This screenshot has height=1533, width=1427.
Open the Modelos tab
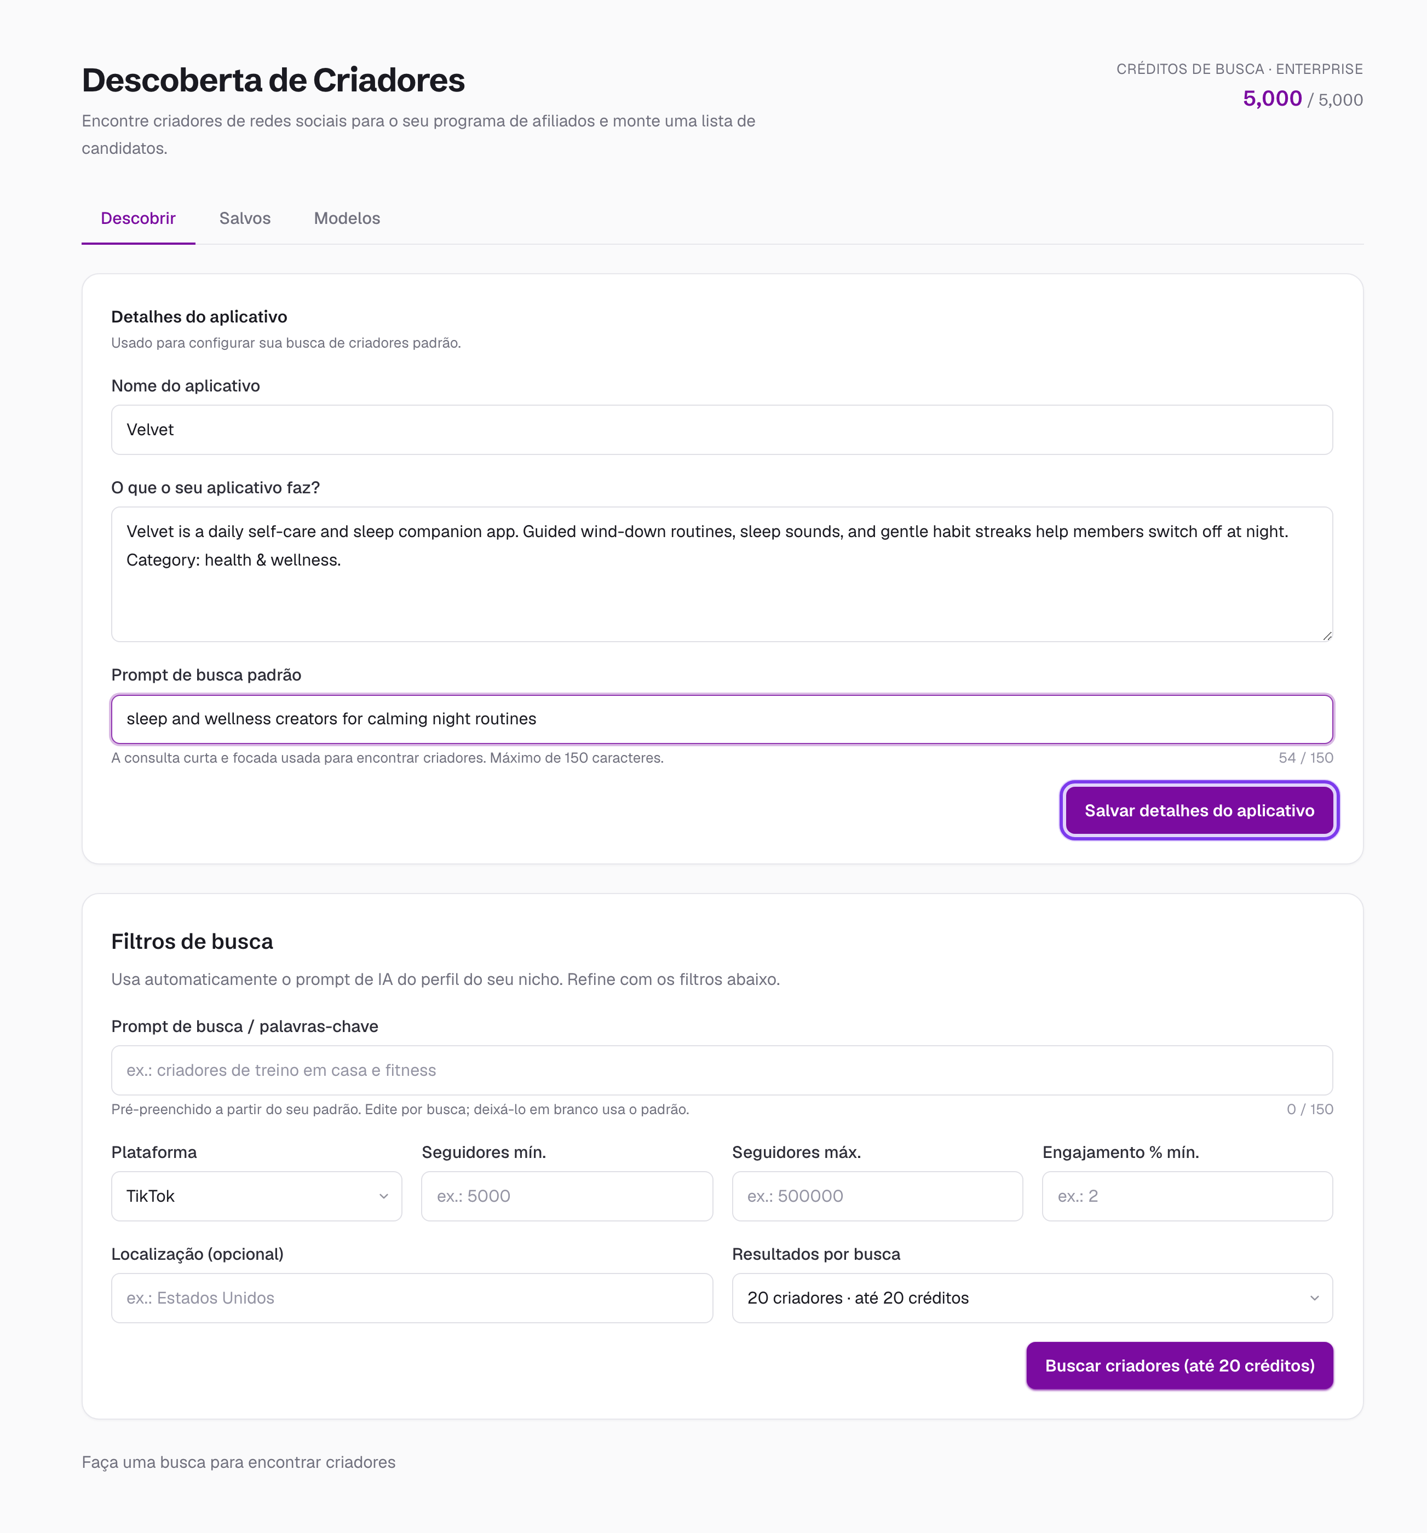coord(347,218)
